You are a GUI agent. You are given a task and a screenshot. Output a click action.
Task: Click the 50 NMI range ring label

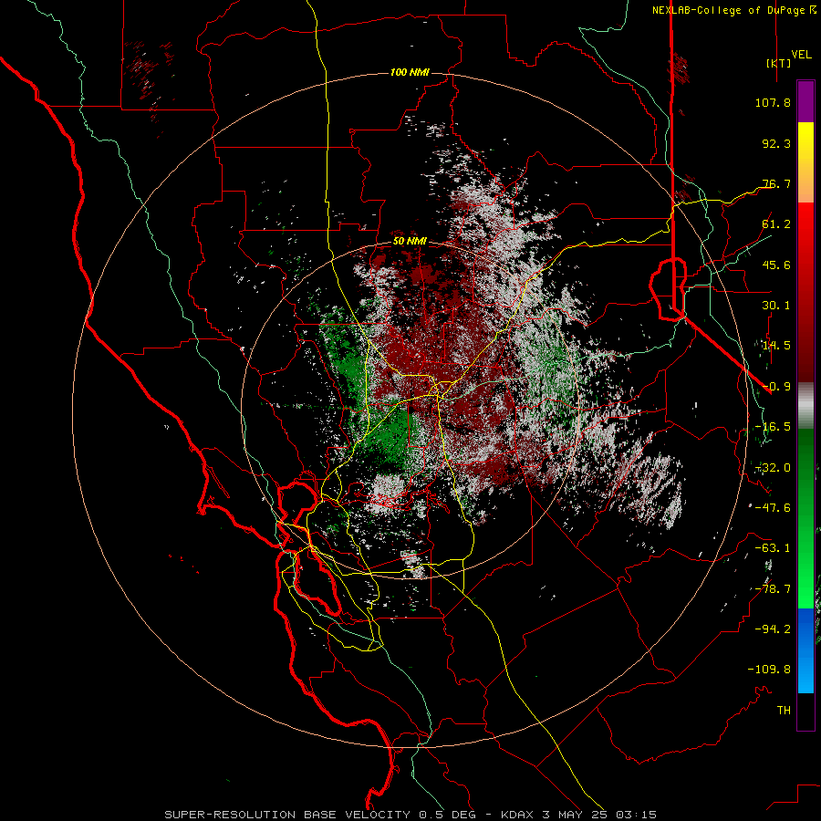pyautogui.click(x=410, y=242)
